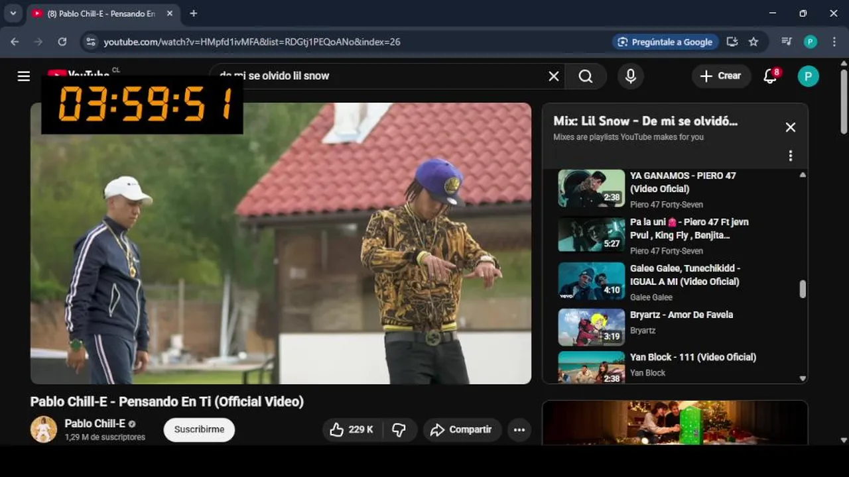
Task: Select the title 'Galee Galee, Tunechikidd - IGUAL A MI'
Action: [685, 275]
